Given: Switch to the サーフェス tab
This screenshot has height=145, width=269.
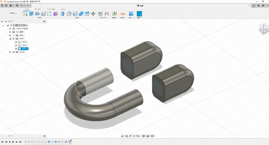Looking at the screenshot, I should [x=38, y=9].
